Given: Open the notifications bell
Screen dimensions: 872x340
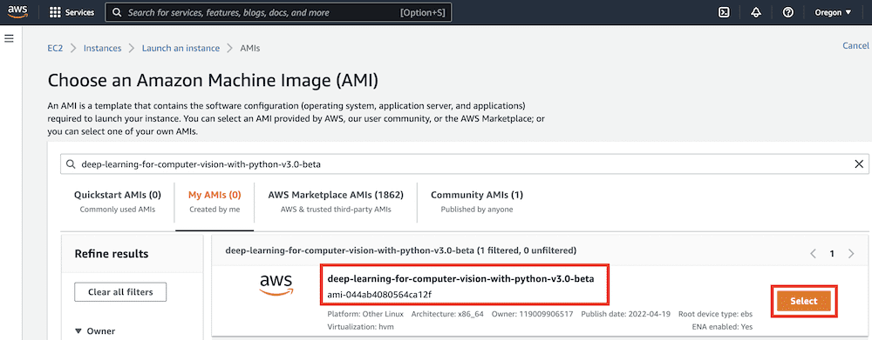Looking at the screenshot, I should 756,12.
